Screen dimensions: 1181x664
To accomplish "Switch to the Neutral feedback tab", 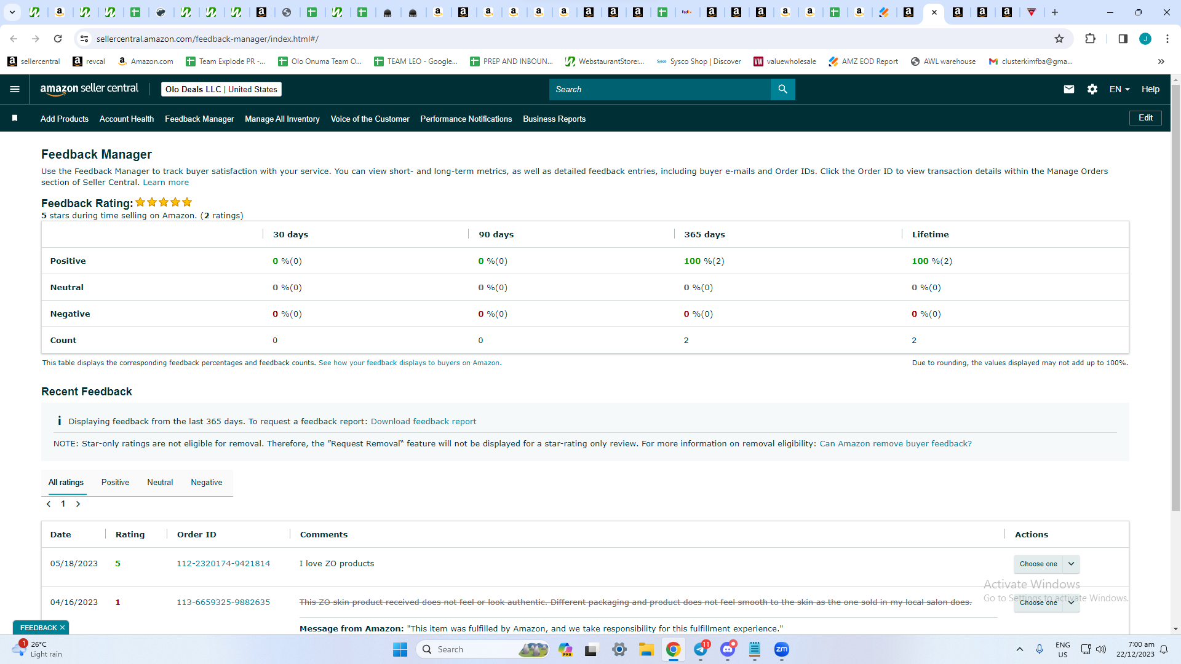I will [x=160, y=483].
